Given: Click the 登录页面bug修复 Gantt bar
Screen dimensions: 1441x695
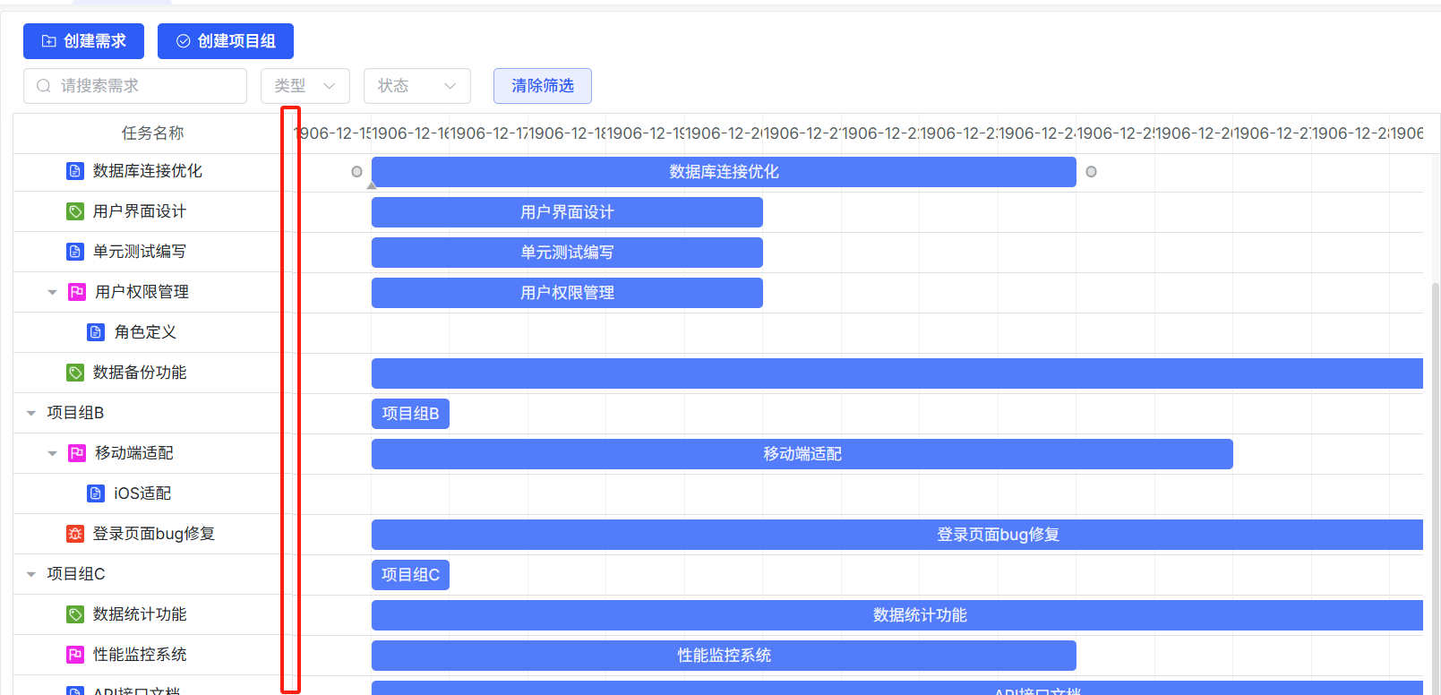Looking at the screenshot, I should (897, 535).
